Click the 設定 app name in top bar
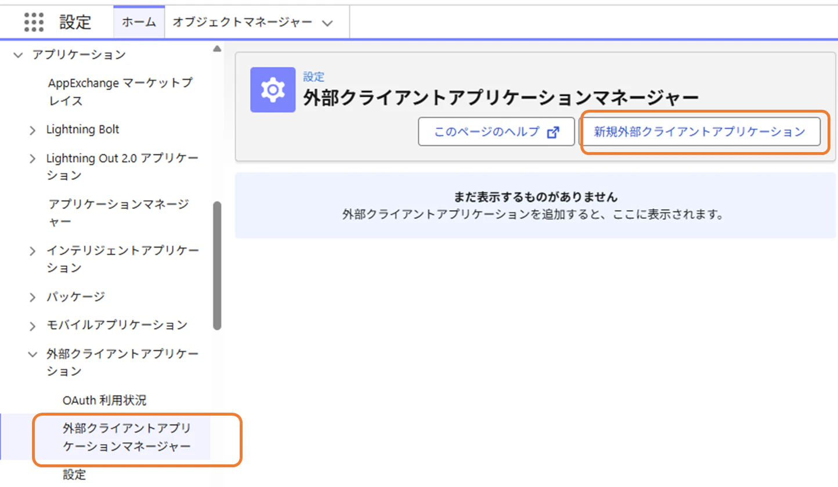Image resolution: width=838 pixels, height=487 pixels. point(75,22)
